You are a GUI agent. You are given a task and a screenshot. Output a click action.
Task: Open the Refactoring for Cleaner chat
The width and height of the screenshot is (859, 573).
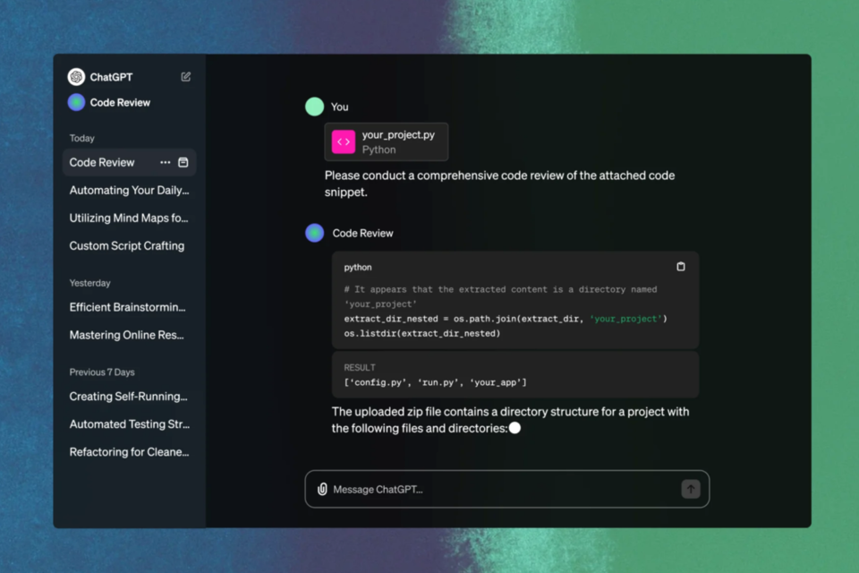pyautogui.click(x=130, y=452)
